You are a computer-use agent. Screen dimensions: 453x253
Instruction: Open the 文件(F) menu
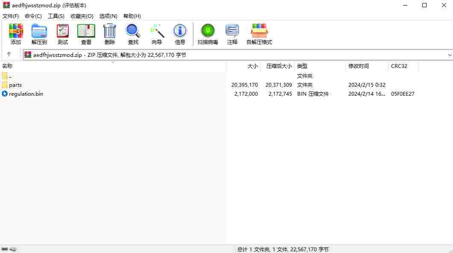tap(11, 16)
